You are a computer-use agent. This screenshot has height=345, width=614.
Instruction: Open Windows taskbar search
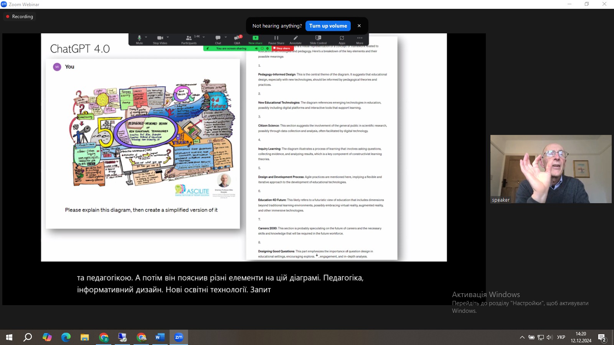click(28, 337)
